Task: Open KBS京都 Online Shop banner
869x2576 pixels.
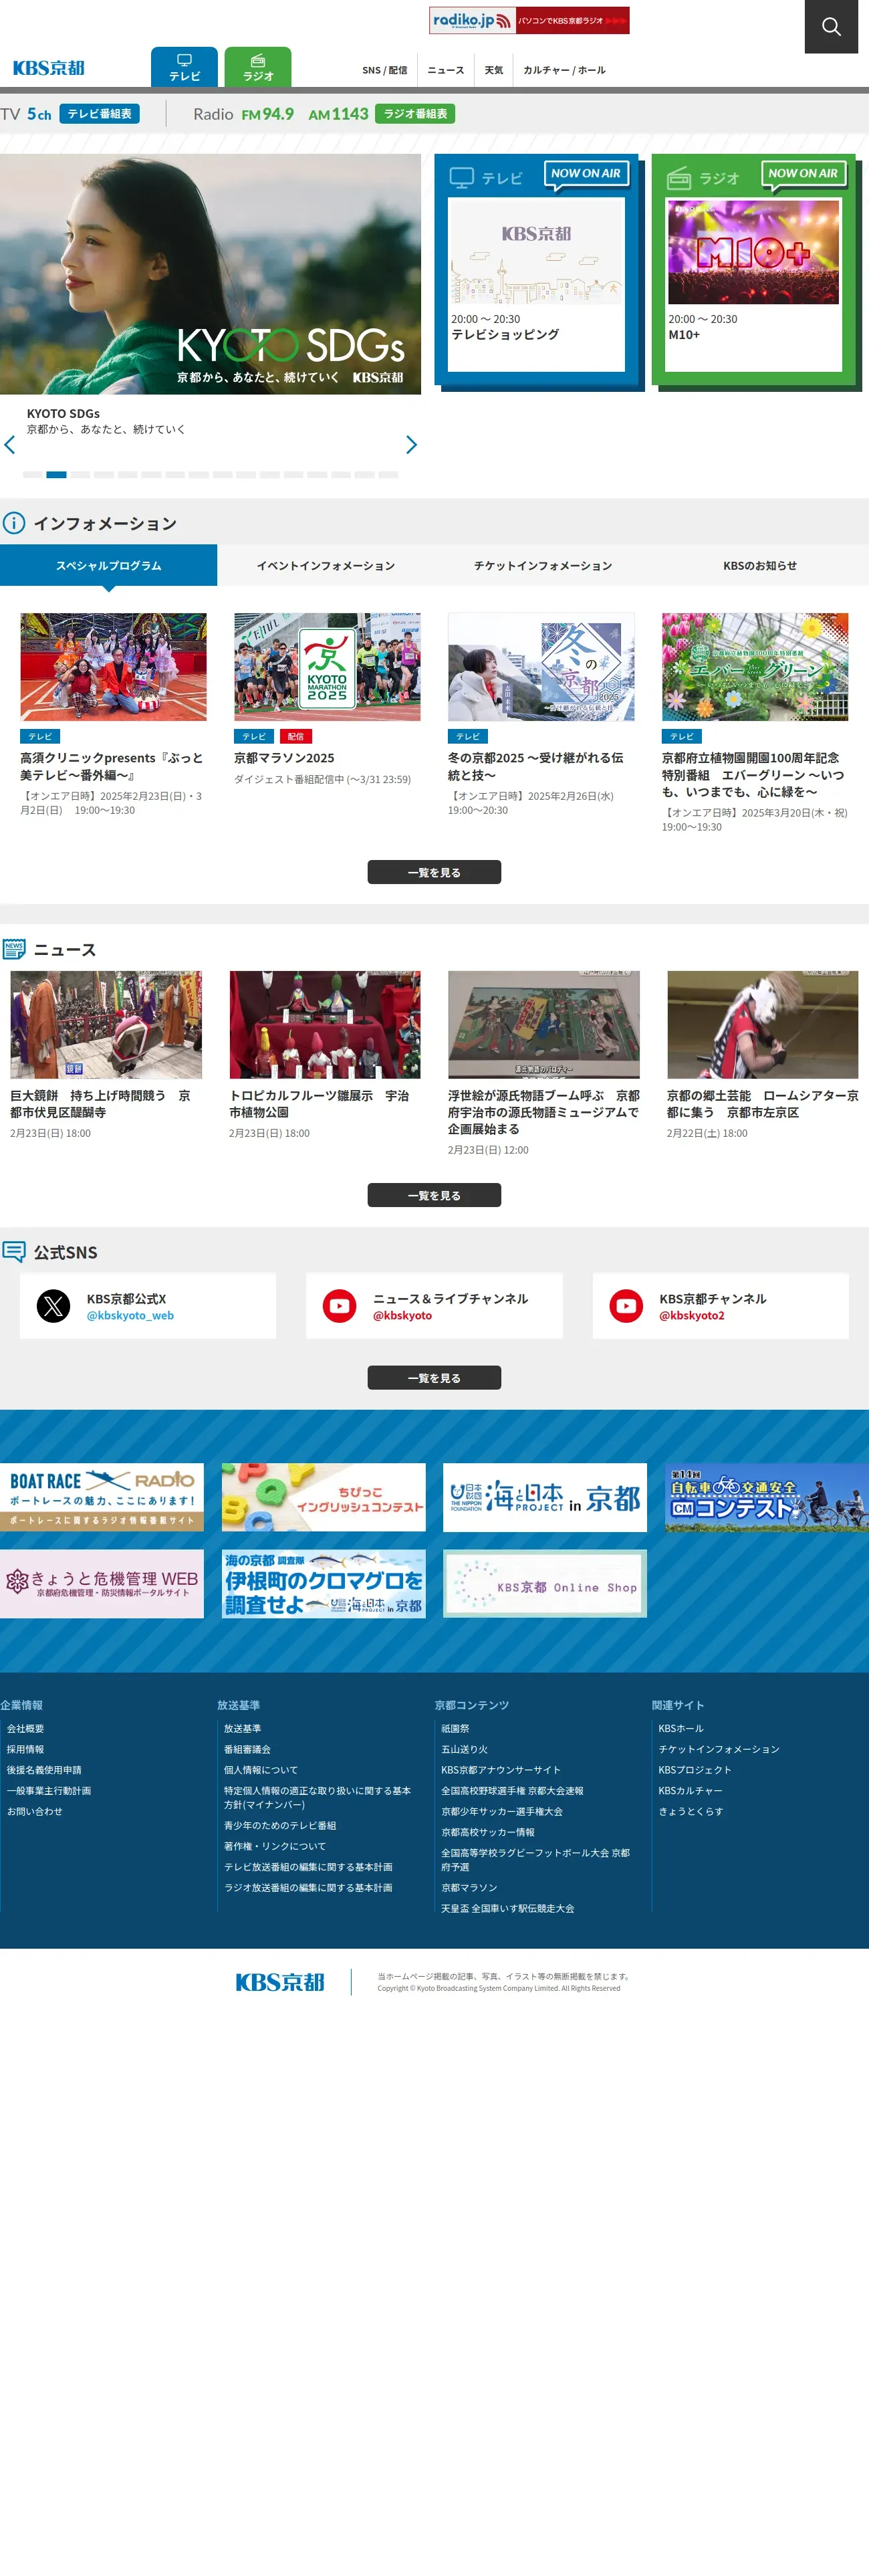Action: click(545, 1584)
